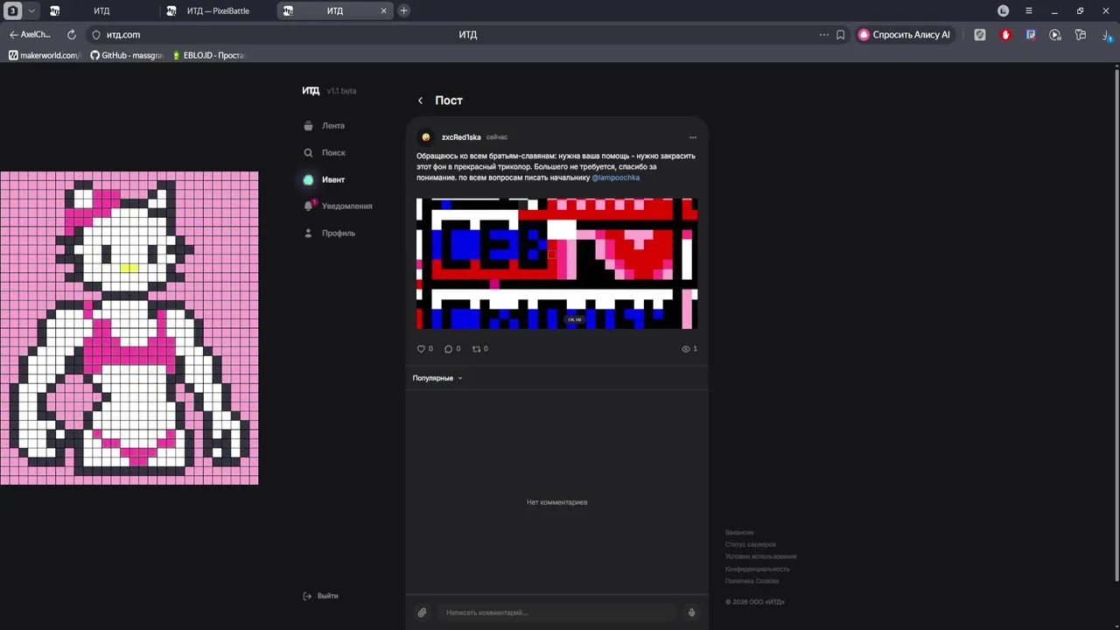Open the media player extension icon
This screenshot has width=1120, height=630.
coord(1055,35)
